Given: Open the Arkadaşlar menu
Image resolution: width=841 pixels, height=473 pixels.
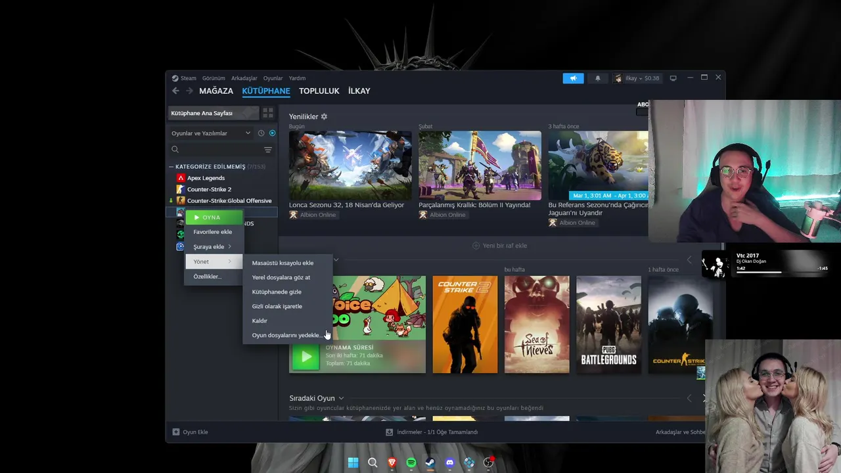Looking at the screenshot, I should [x=244, y=78].
